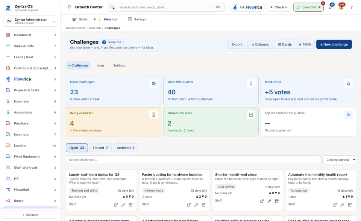
Task: Collapse the sidebar
Action: point(30,215)
